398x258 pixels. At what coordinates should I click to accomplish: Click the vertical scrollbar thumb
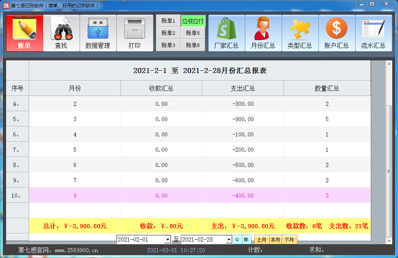pos(389,171)
